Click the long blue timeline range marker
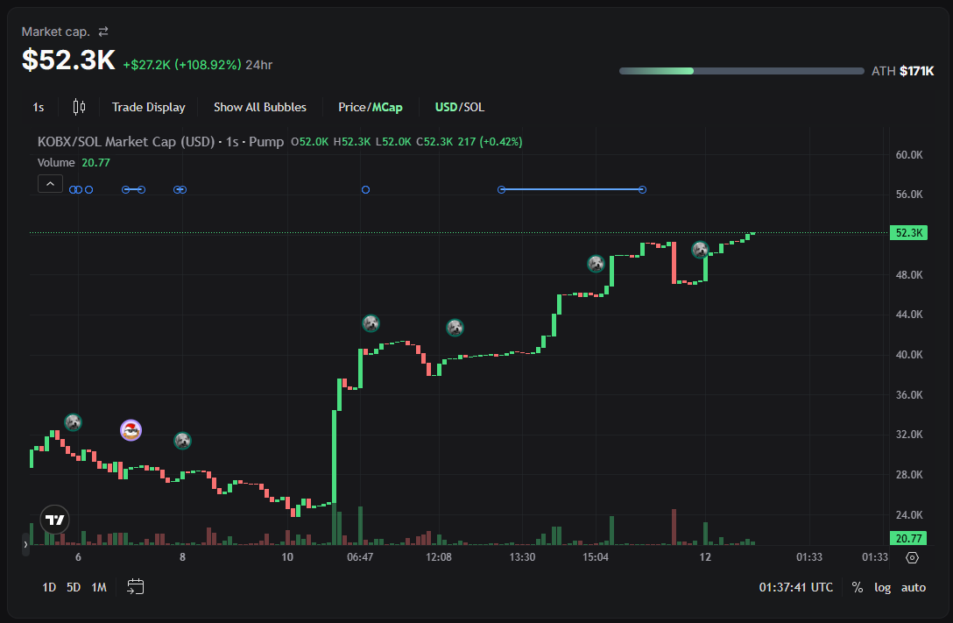 coord(572,189)
